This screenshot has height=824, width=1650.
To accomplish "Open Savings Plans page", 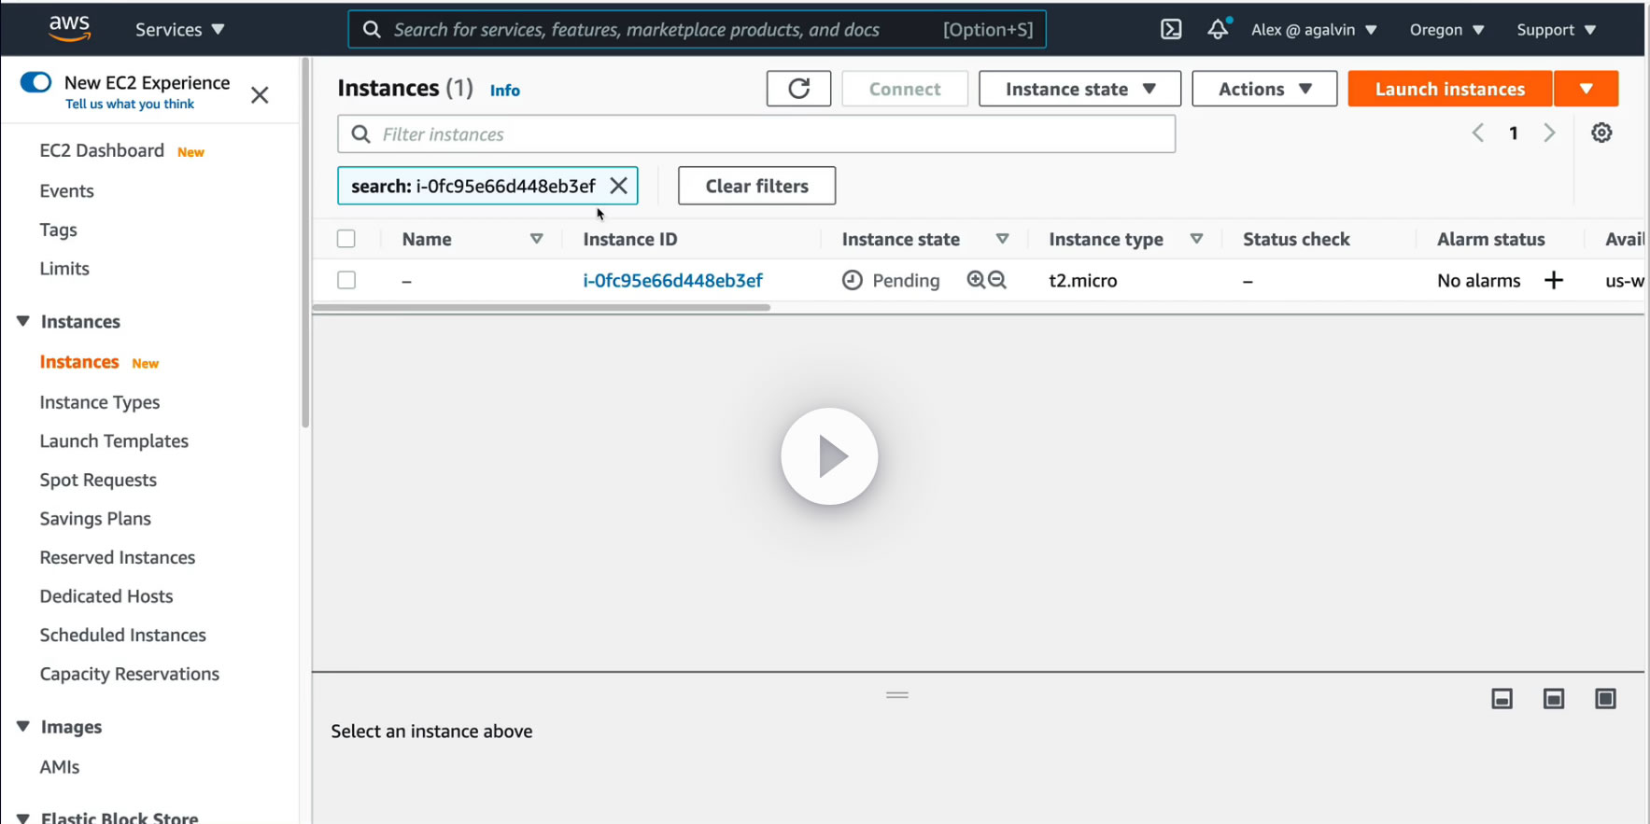I will tap(95, 519).
